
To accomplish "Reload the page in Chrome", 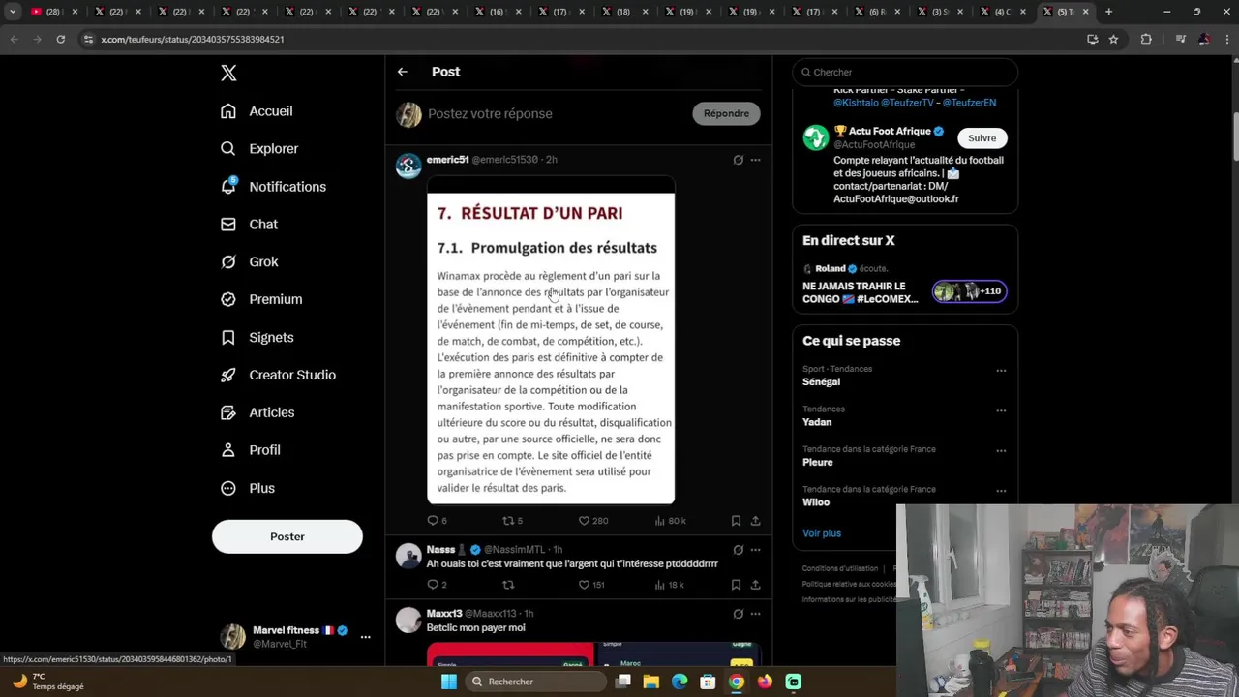I will (x=60, y=39).
